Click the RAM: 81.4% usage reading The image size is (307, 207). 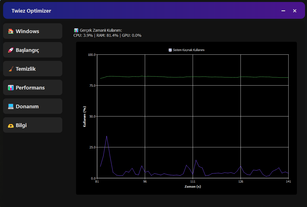pos(107,35)
